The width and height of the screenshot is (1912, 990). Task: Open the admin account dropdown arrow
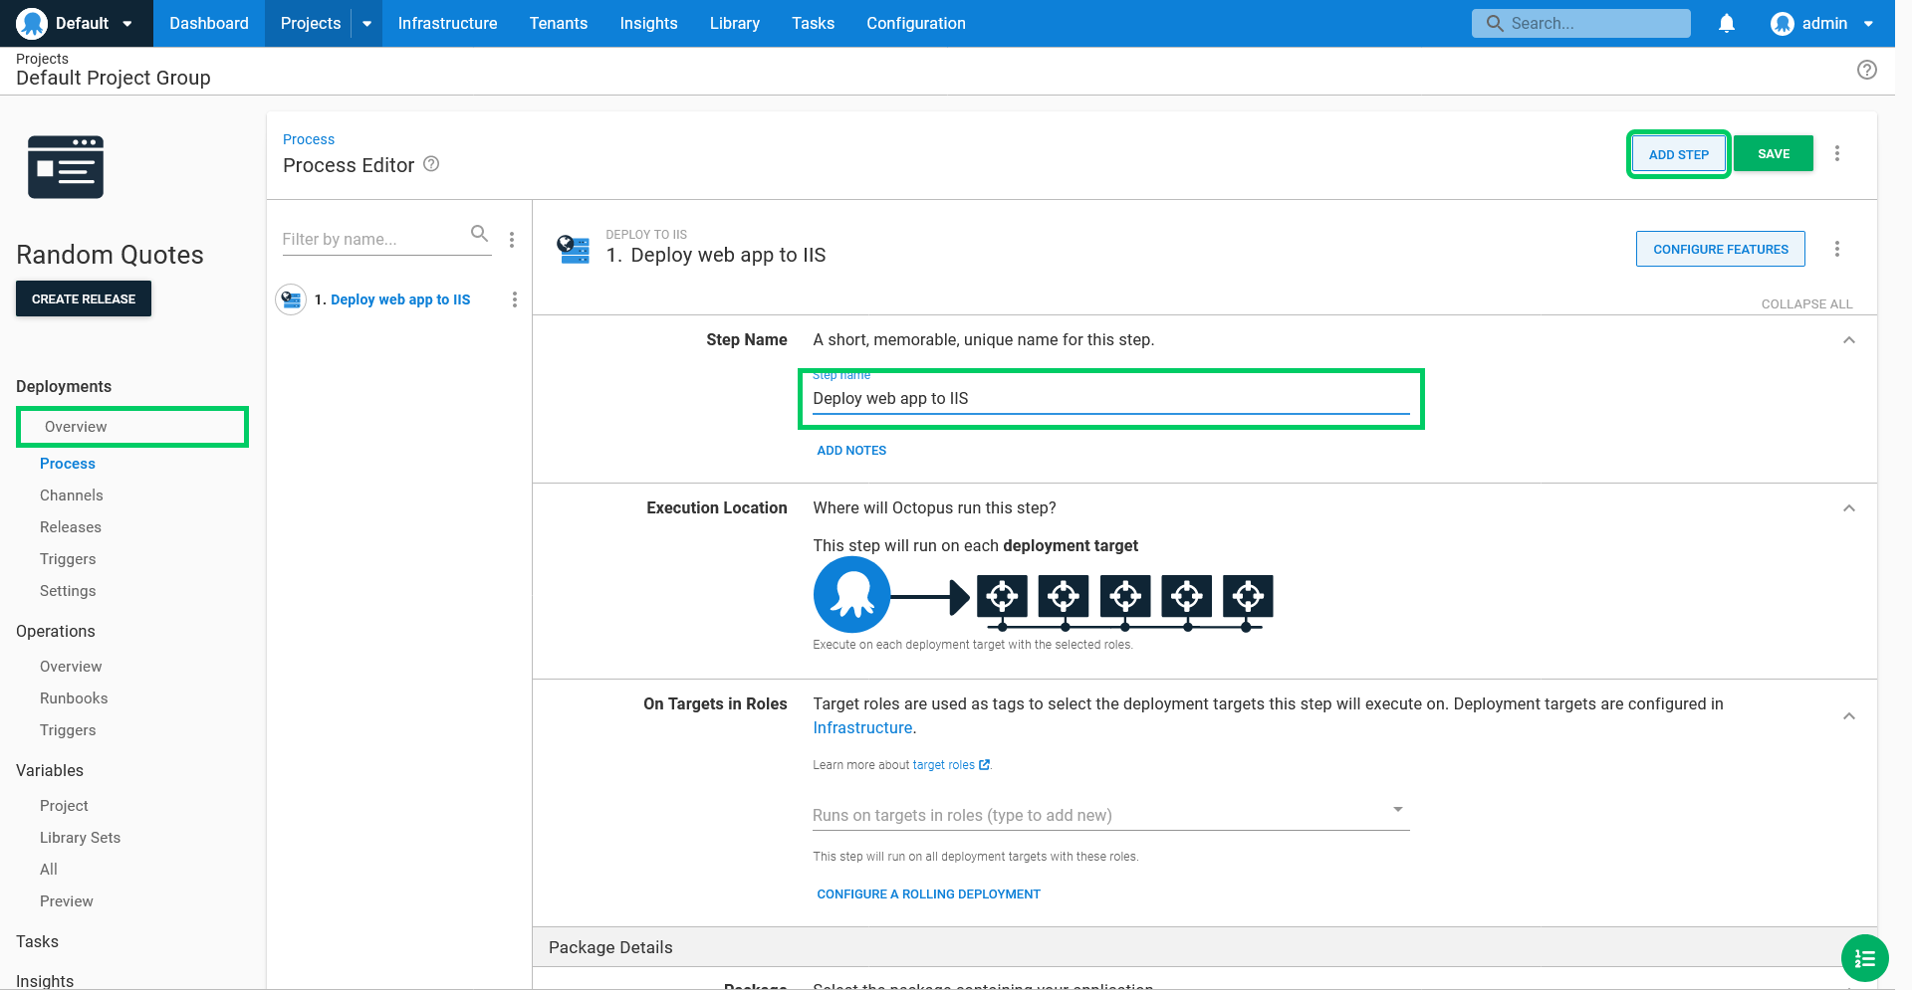tap(1868, 24)
